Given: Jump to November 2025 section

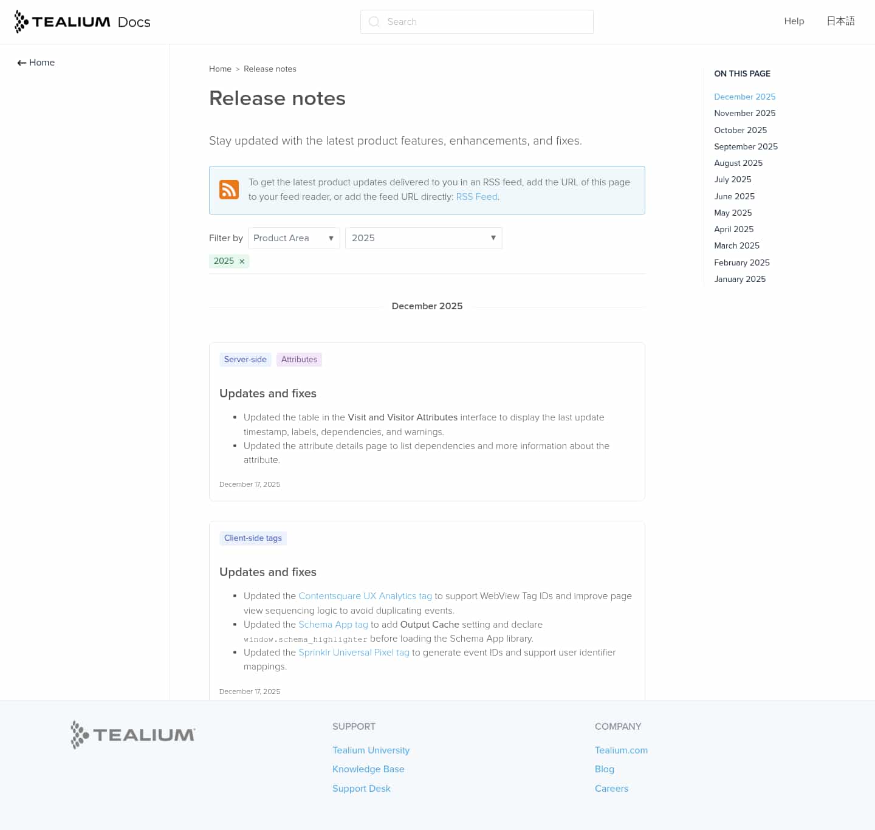Looking at the screenshot, I should (744, 113).
